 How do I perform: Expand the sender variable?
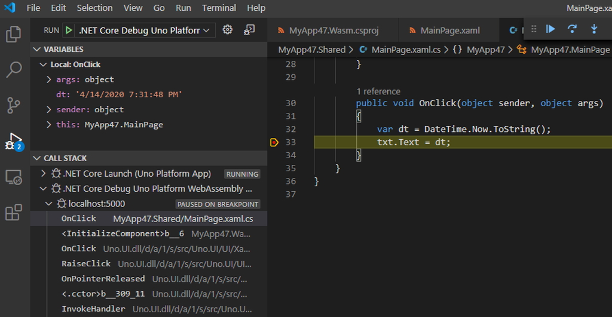pos(49,110)
